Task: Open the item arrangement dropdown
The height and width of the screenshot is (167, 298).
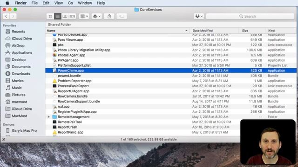Action: (84, 16)
